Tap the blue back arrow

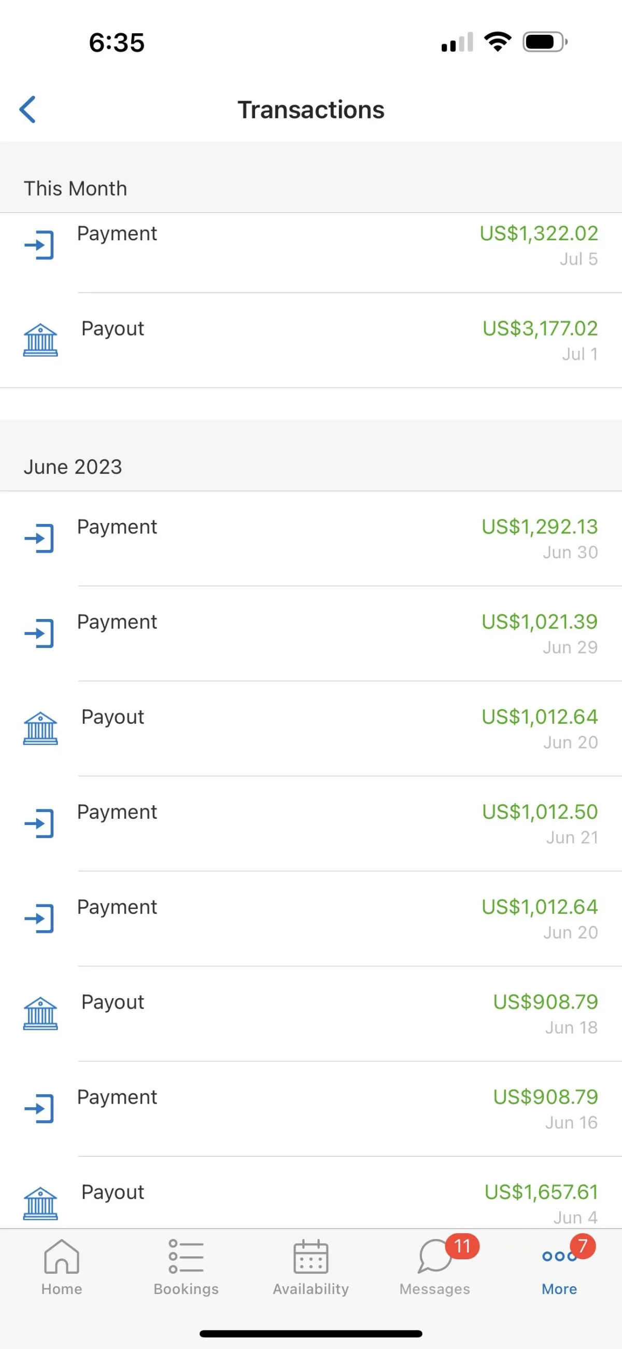pos(27,109)
